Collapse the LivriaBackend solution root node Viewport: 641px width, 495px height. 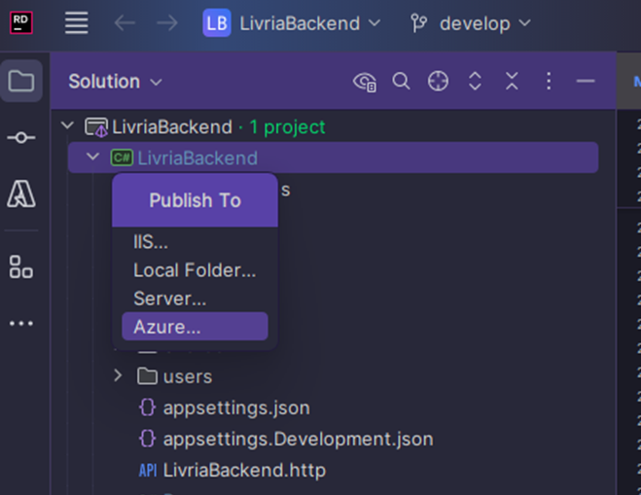pos(67,125)
